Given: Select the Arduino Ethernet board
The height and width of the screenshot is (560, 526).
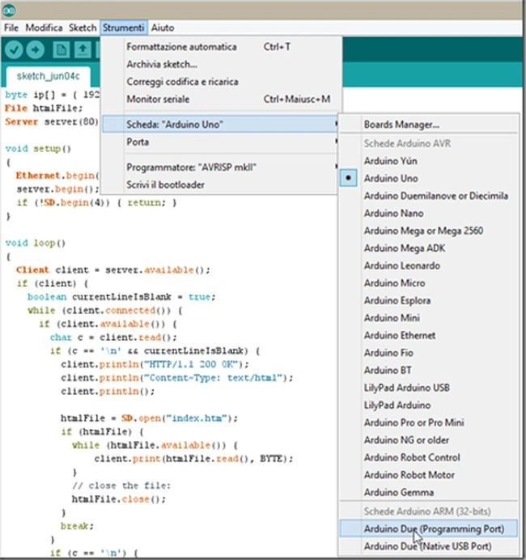Looking at the screenshot, I should (429, 335).
